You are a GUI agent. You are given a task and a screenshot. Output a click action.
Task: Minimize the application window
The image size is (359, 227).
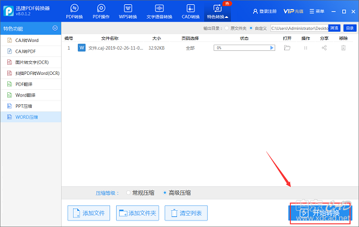pos(334,11)
